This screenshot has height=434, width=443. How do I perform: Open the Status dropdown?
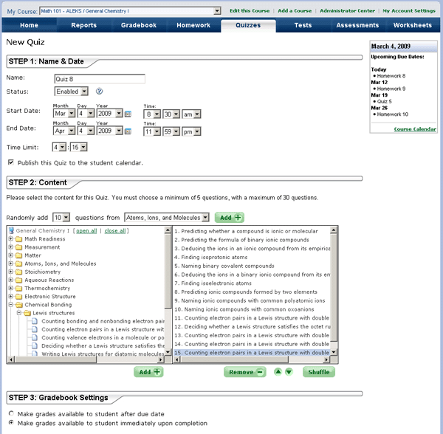pos(72,92)
